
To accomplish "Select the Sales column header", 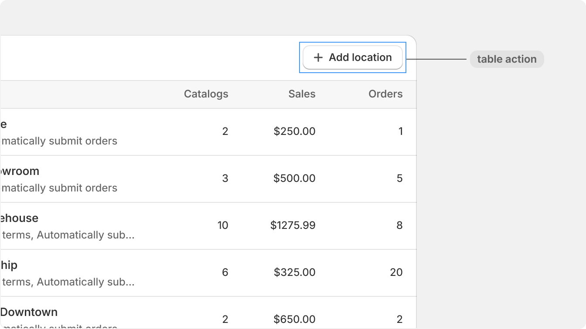I will point(302,94).
